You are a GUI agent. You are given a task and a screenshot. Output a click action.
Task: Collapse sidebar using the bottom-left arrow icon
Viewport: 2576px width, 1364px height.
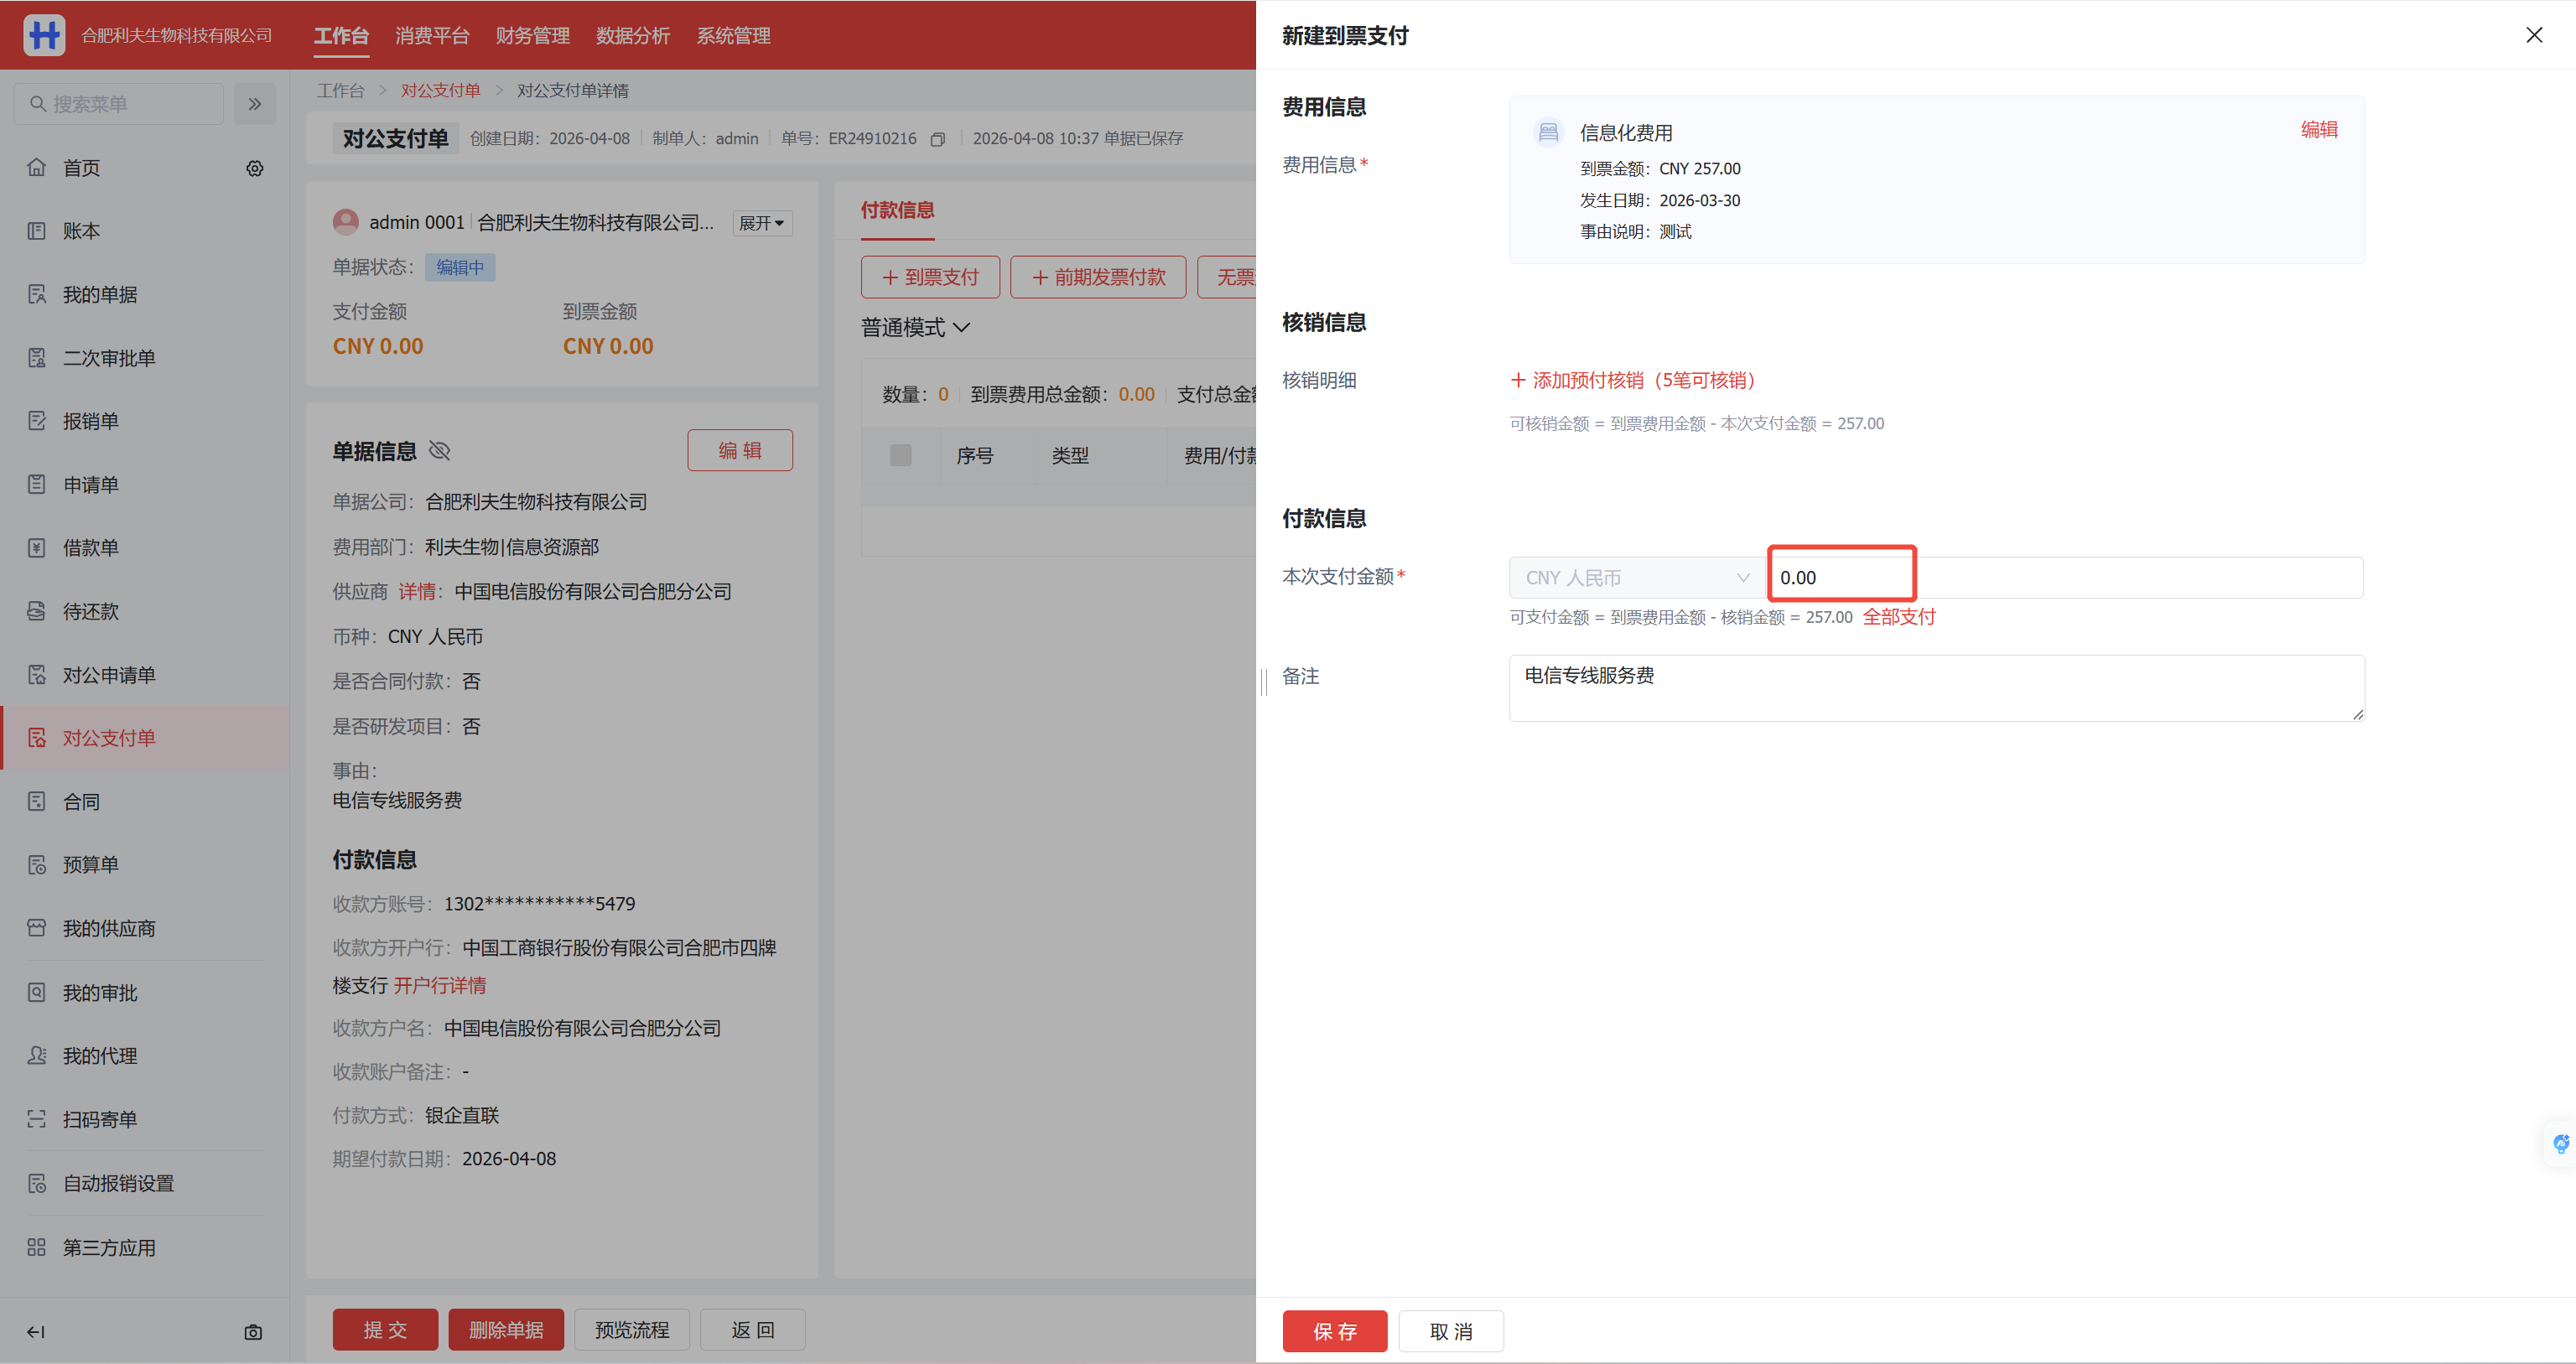coord(36,1332)
